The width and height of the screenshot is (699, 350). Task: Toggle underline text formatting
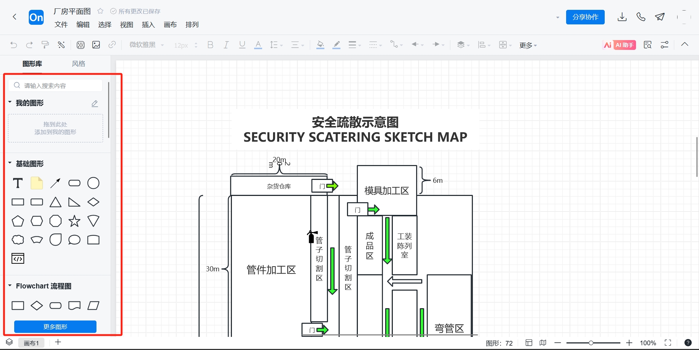pyautogui.click(x=242, y=45)
